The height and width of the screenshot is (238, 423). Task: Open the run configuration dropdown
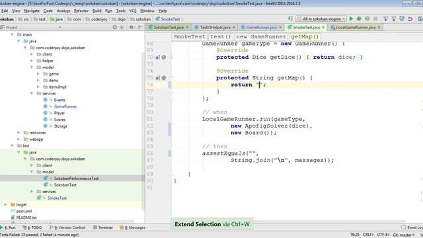click(x=321, y=19)
